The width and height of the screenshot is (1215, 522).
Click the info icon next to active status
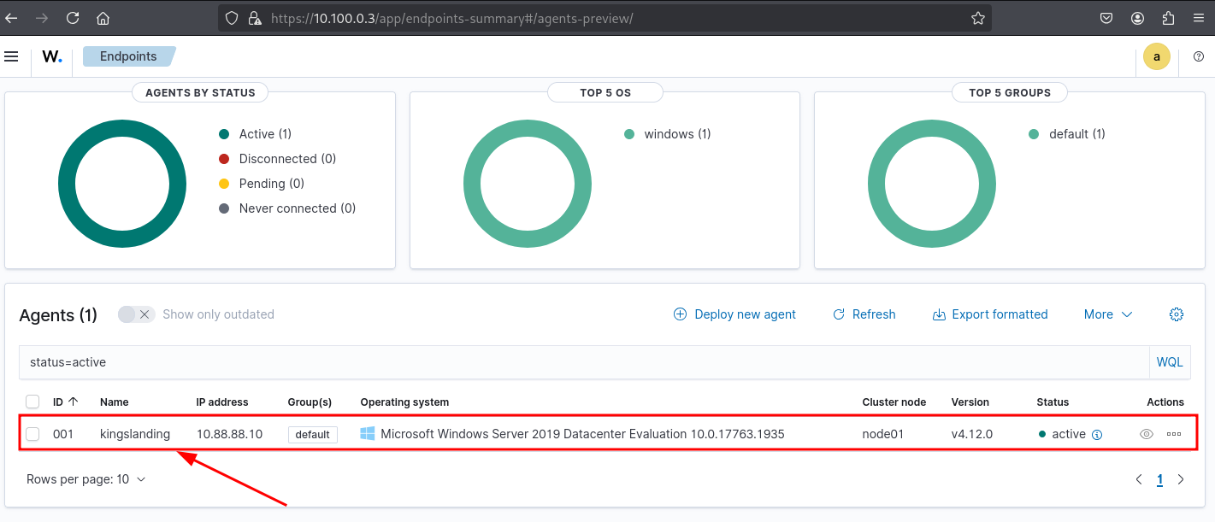(1097, 435)
